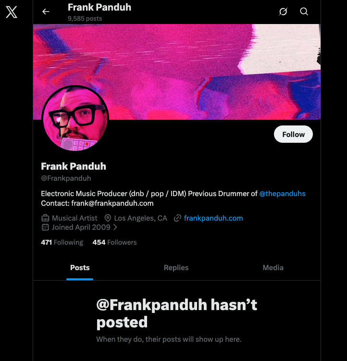347x361 pixels.
Task: Open the @thepanduhs mention link
Action: (x=282, y=194)
